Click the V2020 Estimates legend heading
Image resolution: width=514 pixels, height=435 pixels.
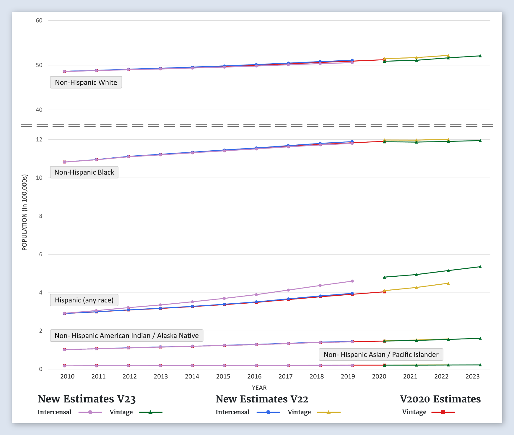pyautogui.click(x=440, y=399)
